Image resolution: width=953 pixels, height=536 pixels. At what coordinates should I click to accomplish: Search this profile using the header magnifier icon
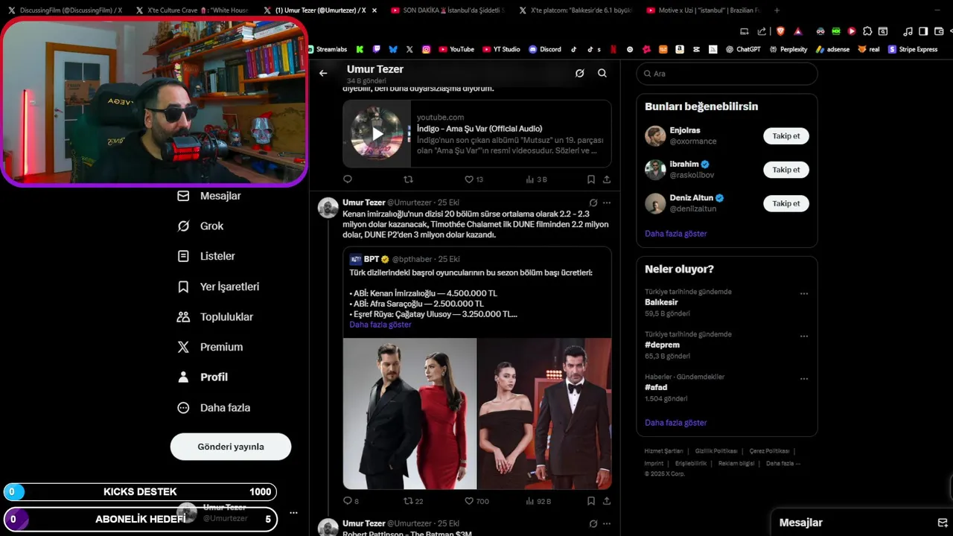click(602, 73)
